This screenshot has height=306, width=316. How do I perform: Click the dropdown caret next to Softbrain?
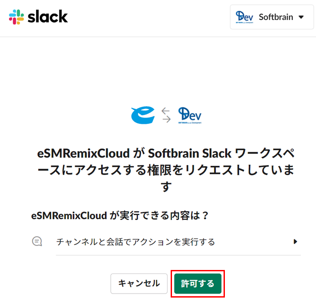pos(301,17)
